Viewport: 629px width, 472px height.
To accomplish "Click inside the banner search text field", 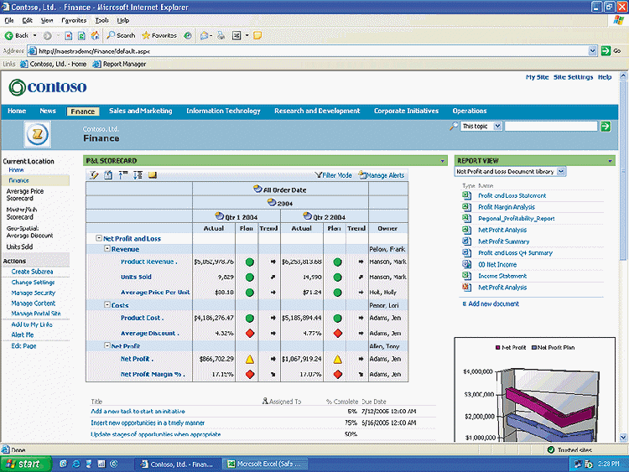I will coord(551,127).
